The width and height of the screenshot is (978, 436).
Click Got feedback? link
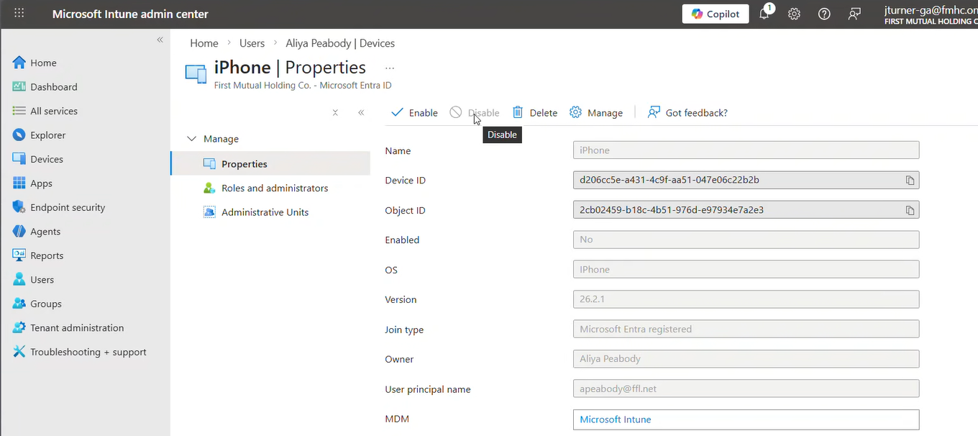(x=687, y=113)
